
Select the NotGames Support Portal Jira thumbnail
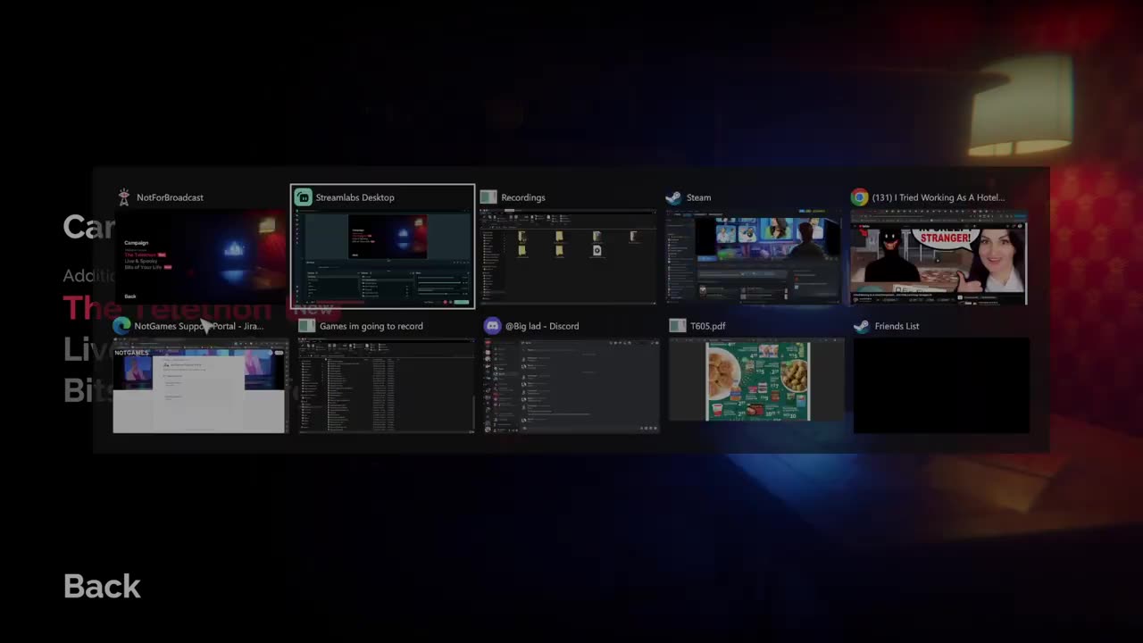pos(201,386)
